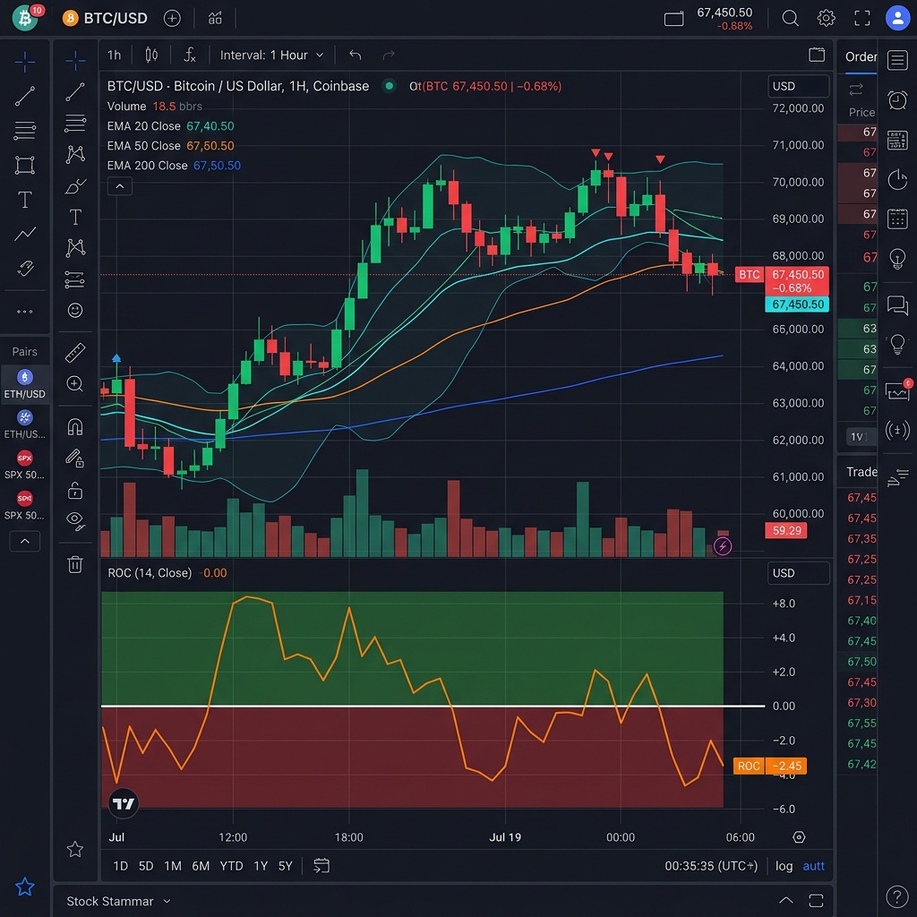Enter fullscreen mode using the top bar icon
This screenshot has width=917, height=917.
(x=862, y=18)
